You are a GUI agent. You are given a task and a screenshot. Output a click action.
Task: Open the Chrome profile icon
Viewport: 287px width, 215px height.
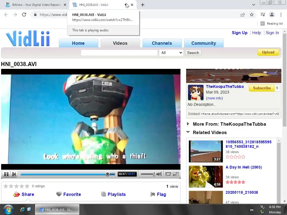(272, 15)
